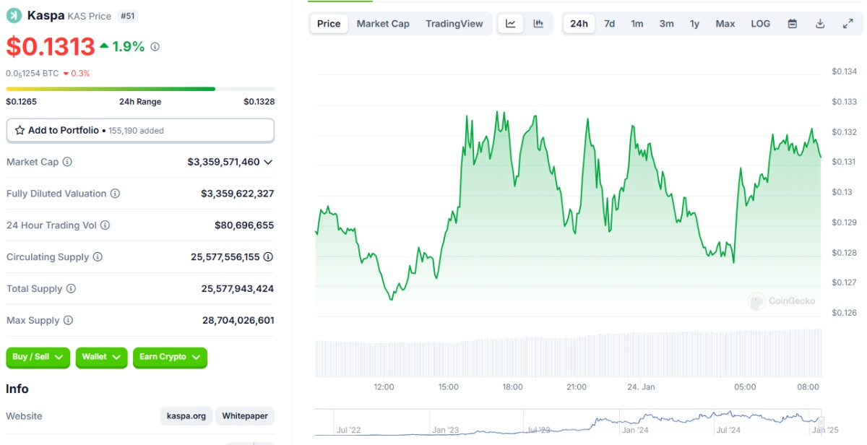Click the mini history chart navigator
Viewport: 867px width, 445px height.
click(569, 423)
